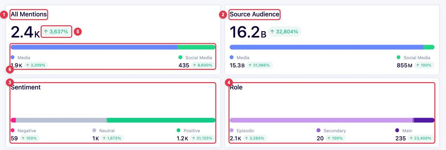The height and width of the screenshot is (150, 446).
Task: Select the Negative sentiment legend
Action: (x=24, y=131)
